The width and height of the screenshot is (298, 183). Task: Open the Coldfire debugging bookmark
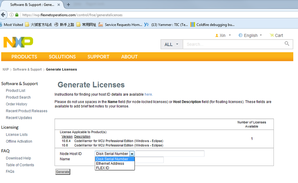(x=212, y=25)
